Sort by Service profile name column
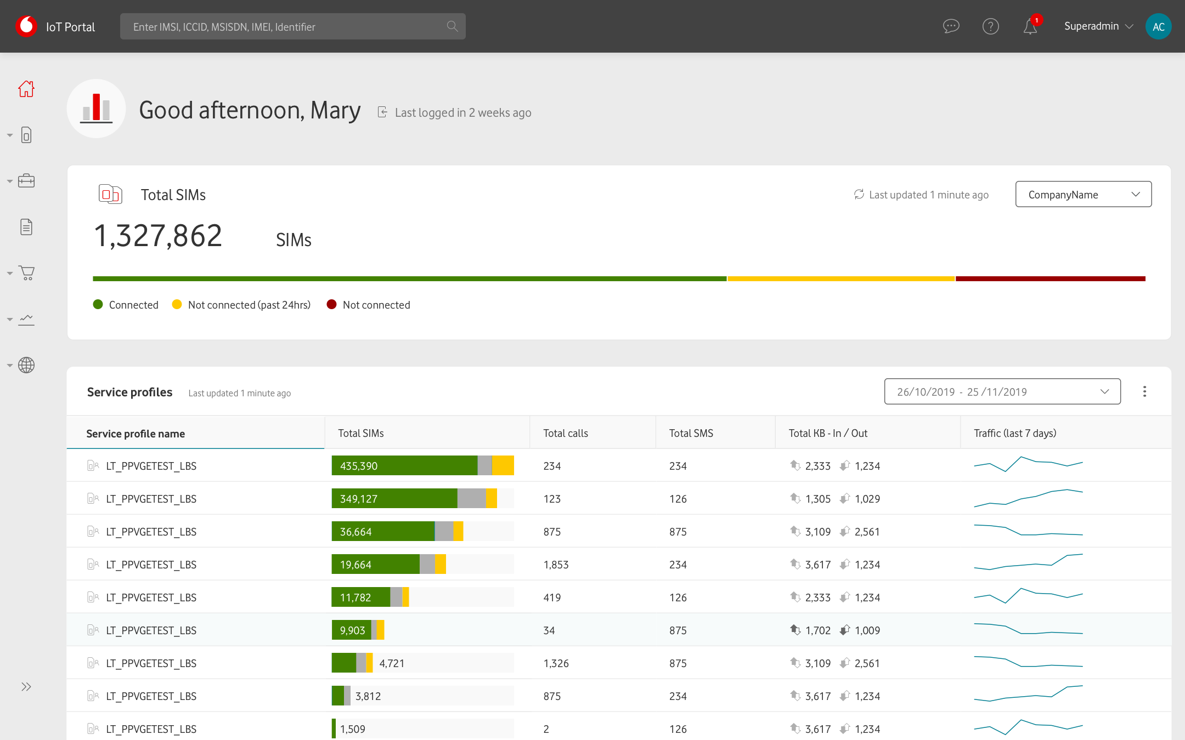 point(136,434)
